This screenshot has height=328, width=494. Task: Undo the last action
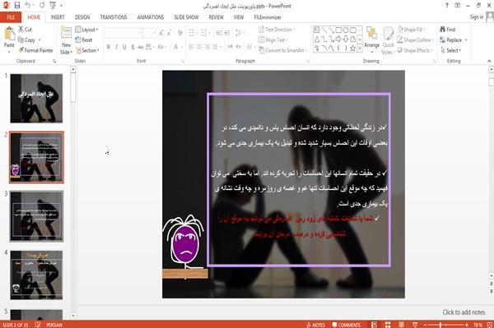click(28, 6)
